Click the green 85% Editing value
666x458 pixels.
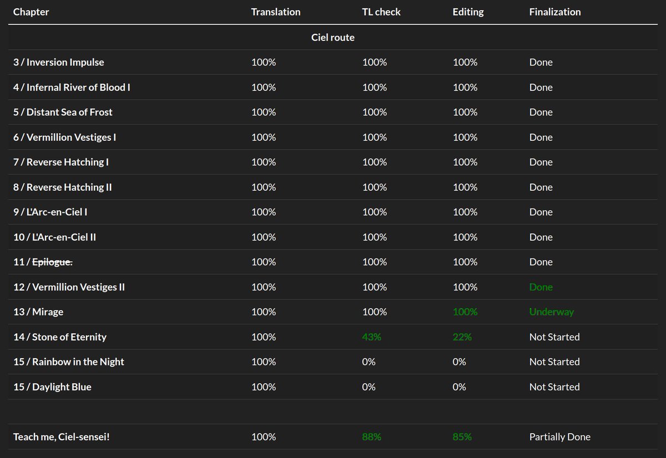pyautogui.click(x=462, y=436)
